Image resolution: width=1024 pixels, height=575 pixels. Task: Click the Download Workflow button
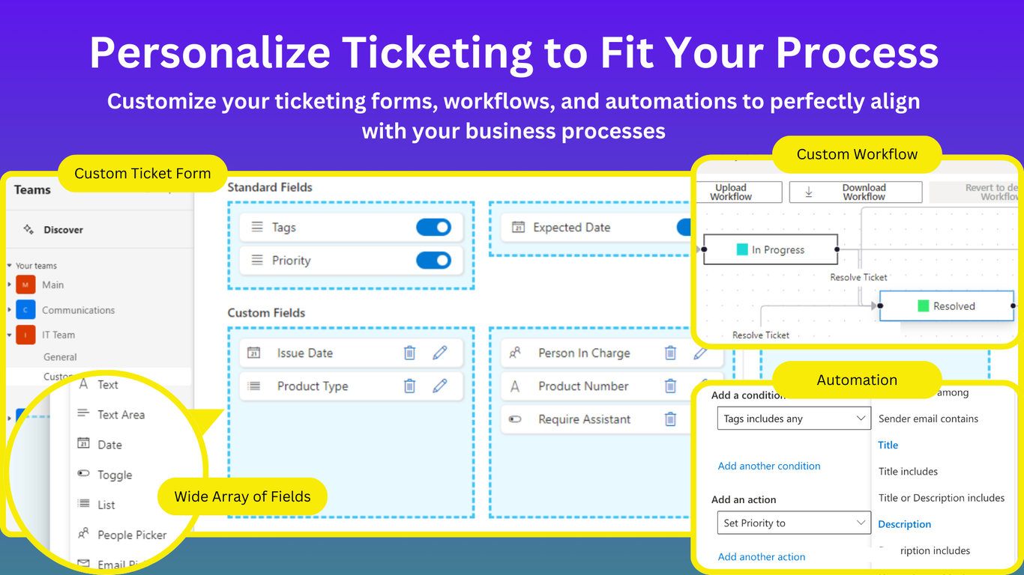(x=855, y=192)
